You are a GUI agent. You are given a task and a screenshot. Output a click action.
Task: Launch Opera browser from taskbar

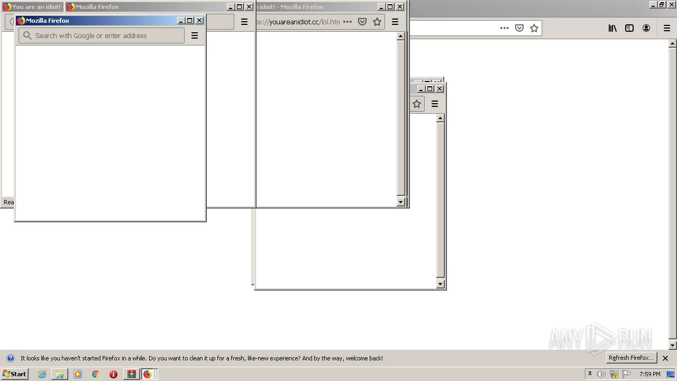[x=113, y=374]
